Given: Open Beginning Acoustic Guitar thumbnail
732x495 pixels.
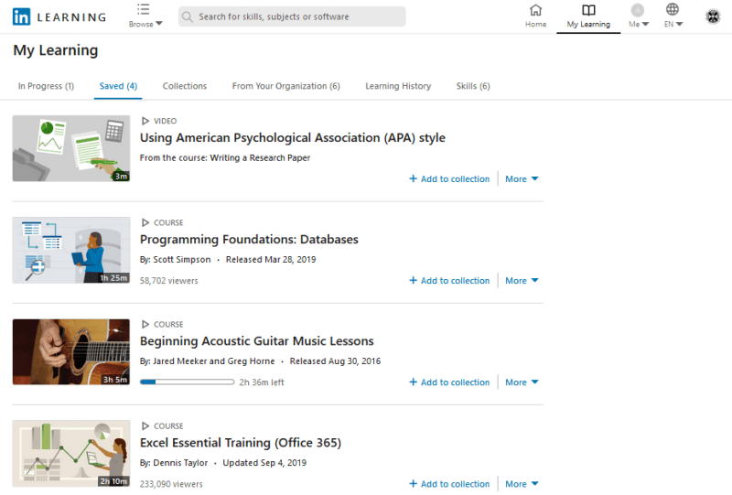Looking at the screenshot, I should point(71,351).
